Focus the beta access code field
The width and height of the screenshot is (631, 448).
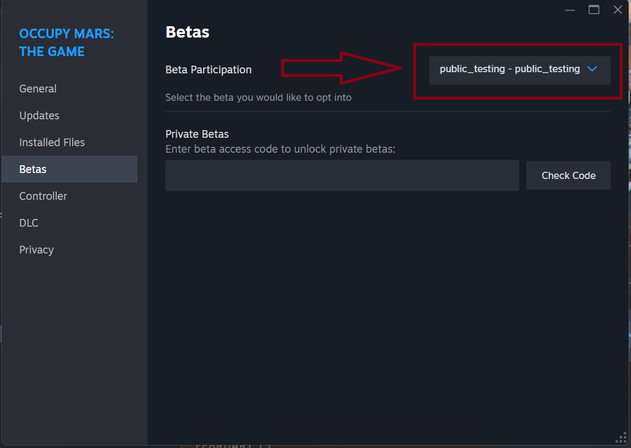342,175
